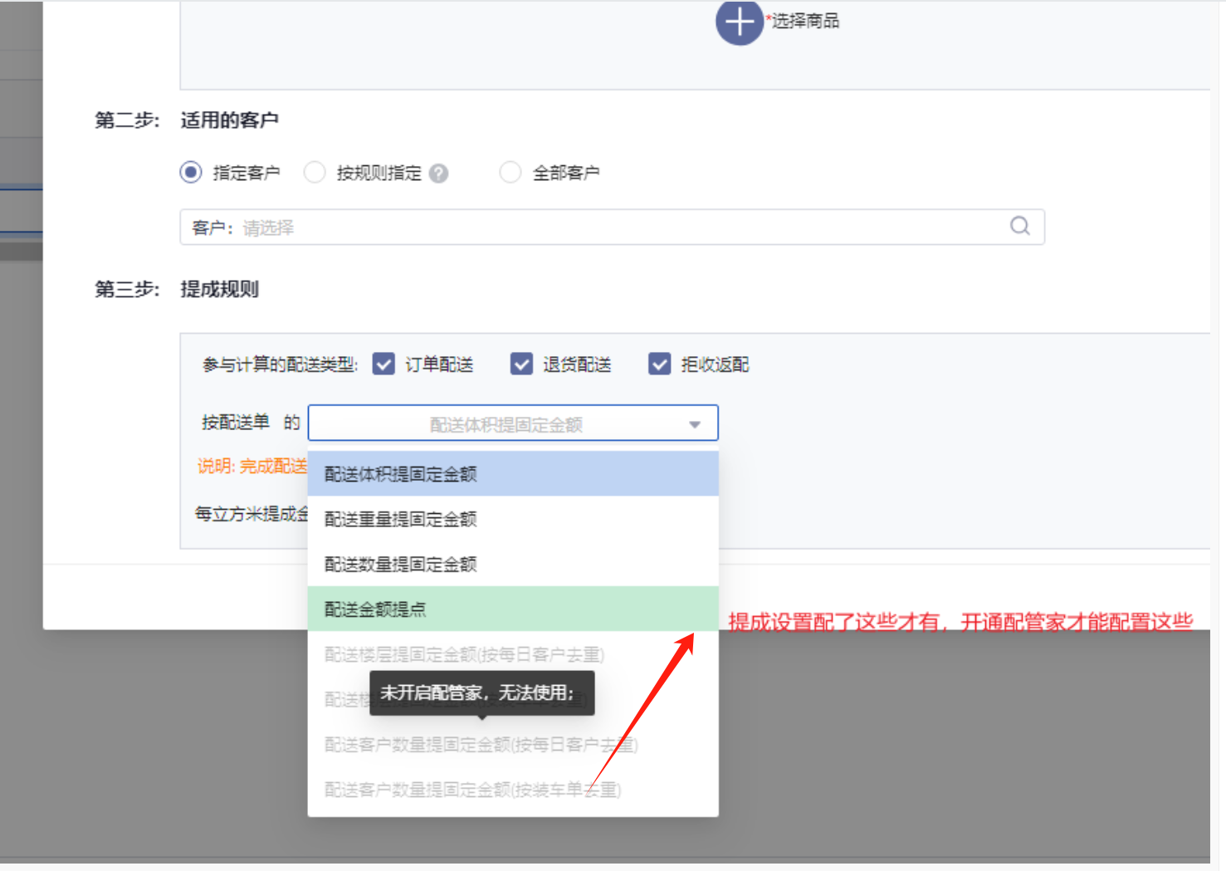This screenshot has height=871, width=1226.
Task: Click the 选择商品 text label
Action: coord(805,22)
